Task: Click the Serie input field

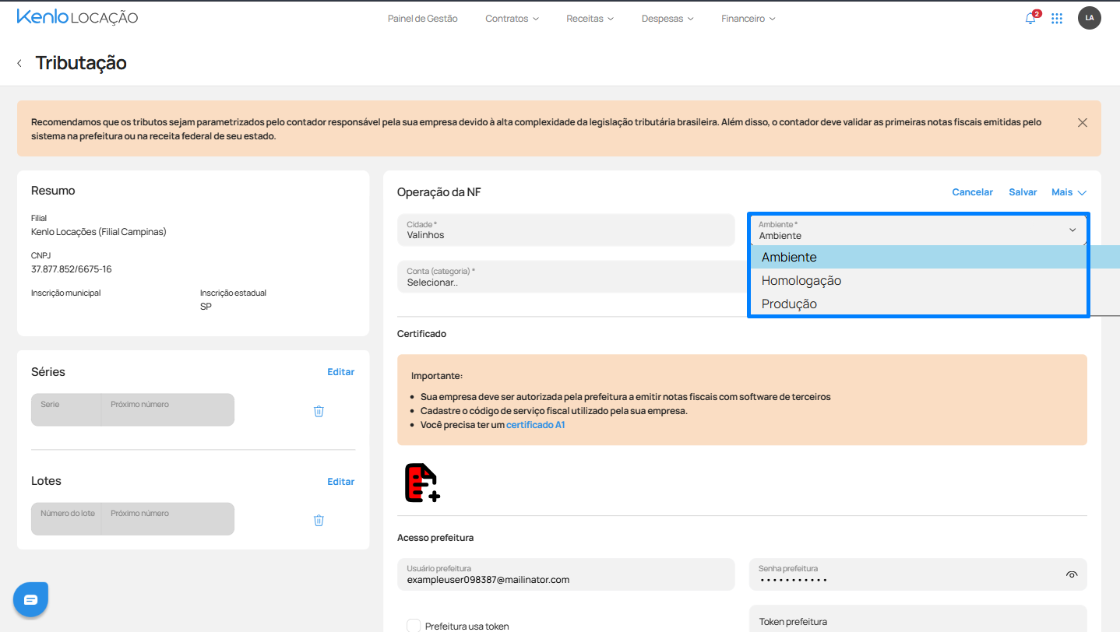Action: click(x=66, y=409)
